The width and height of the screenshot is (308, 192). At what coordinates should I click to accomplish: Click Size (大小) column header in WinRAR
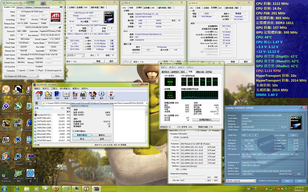tap(59, 108)
